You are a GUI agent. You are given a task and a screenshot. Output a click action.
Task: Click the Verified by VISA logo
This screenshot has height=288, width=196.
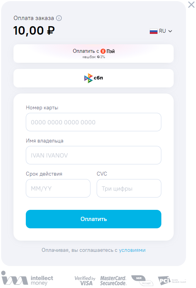[85, 281]
